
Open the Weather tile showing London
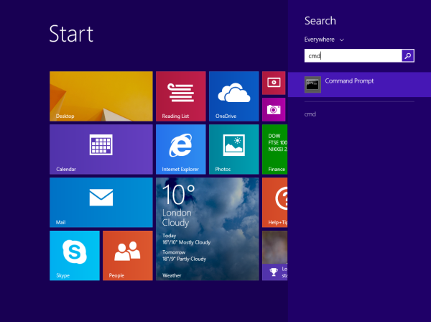pyautogui.click(x=208, y=229)
